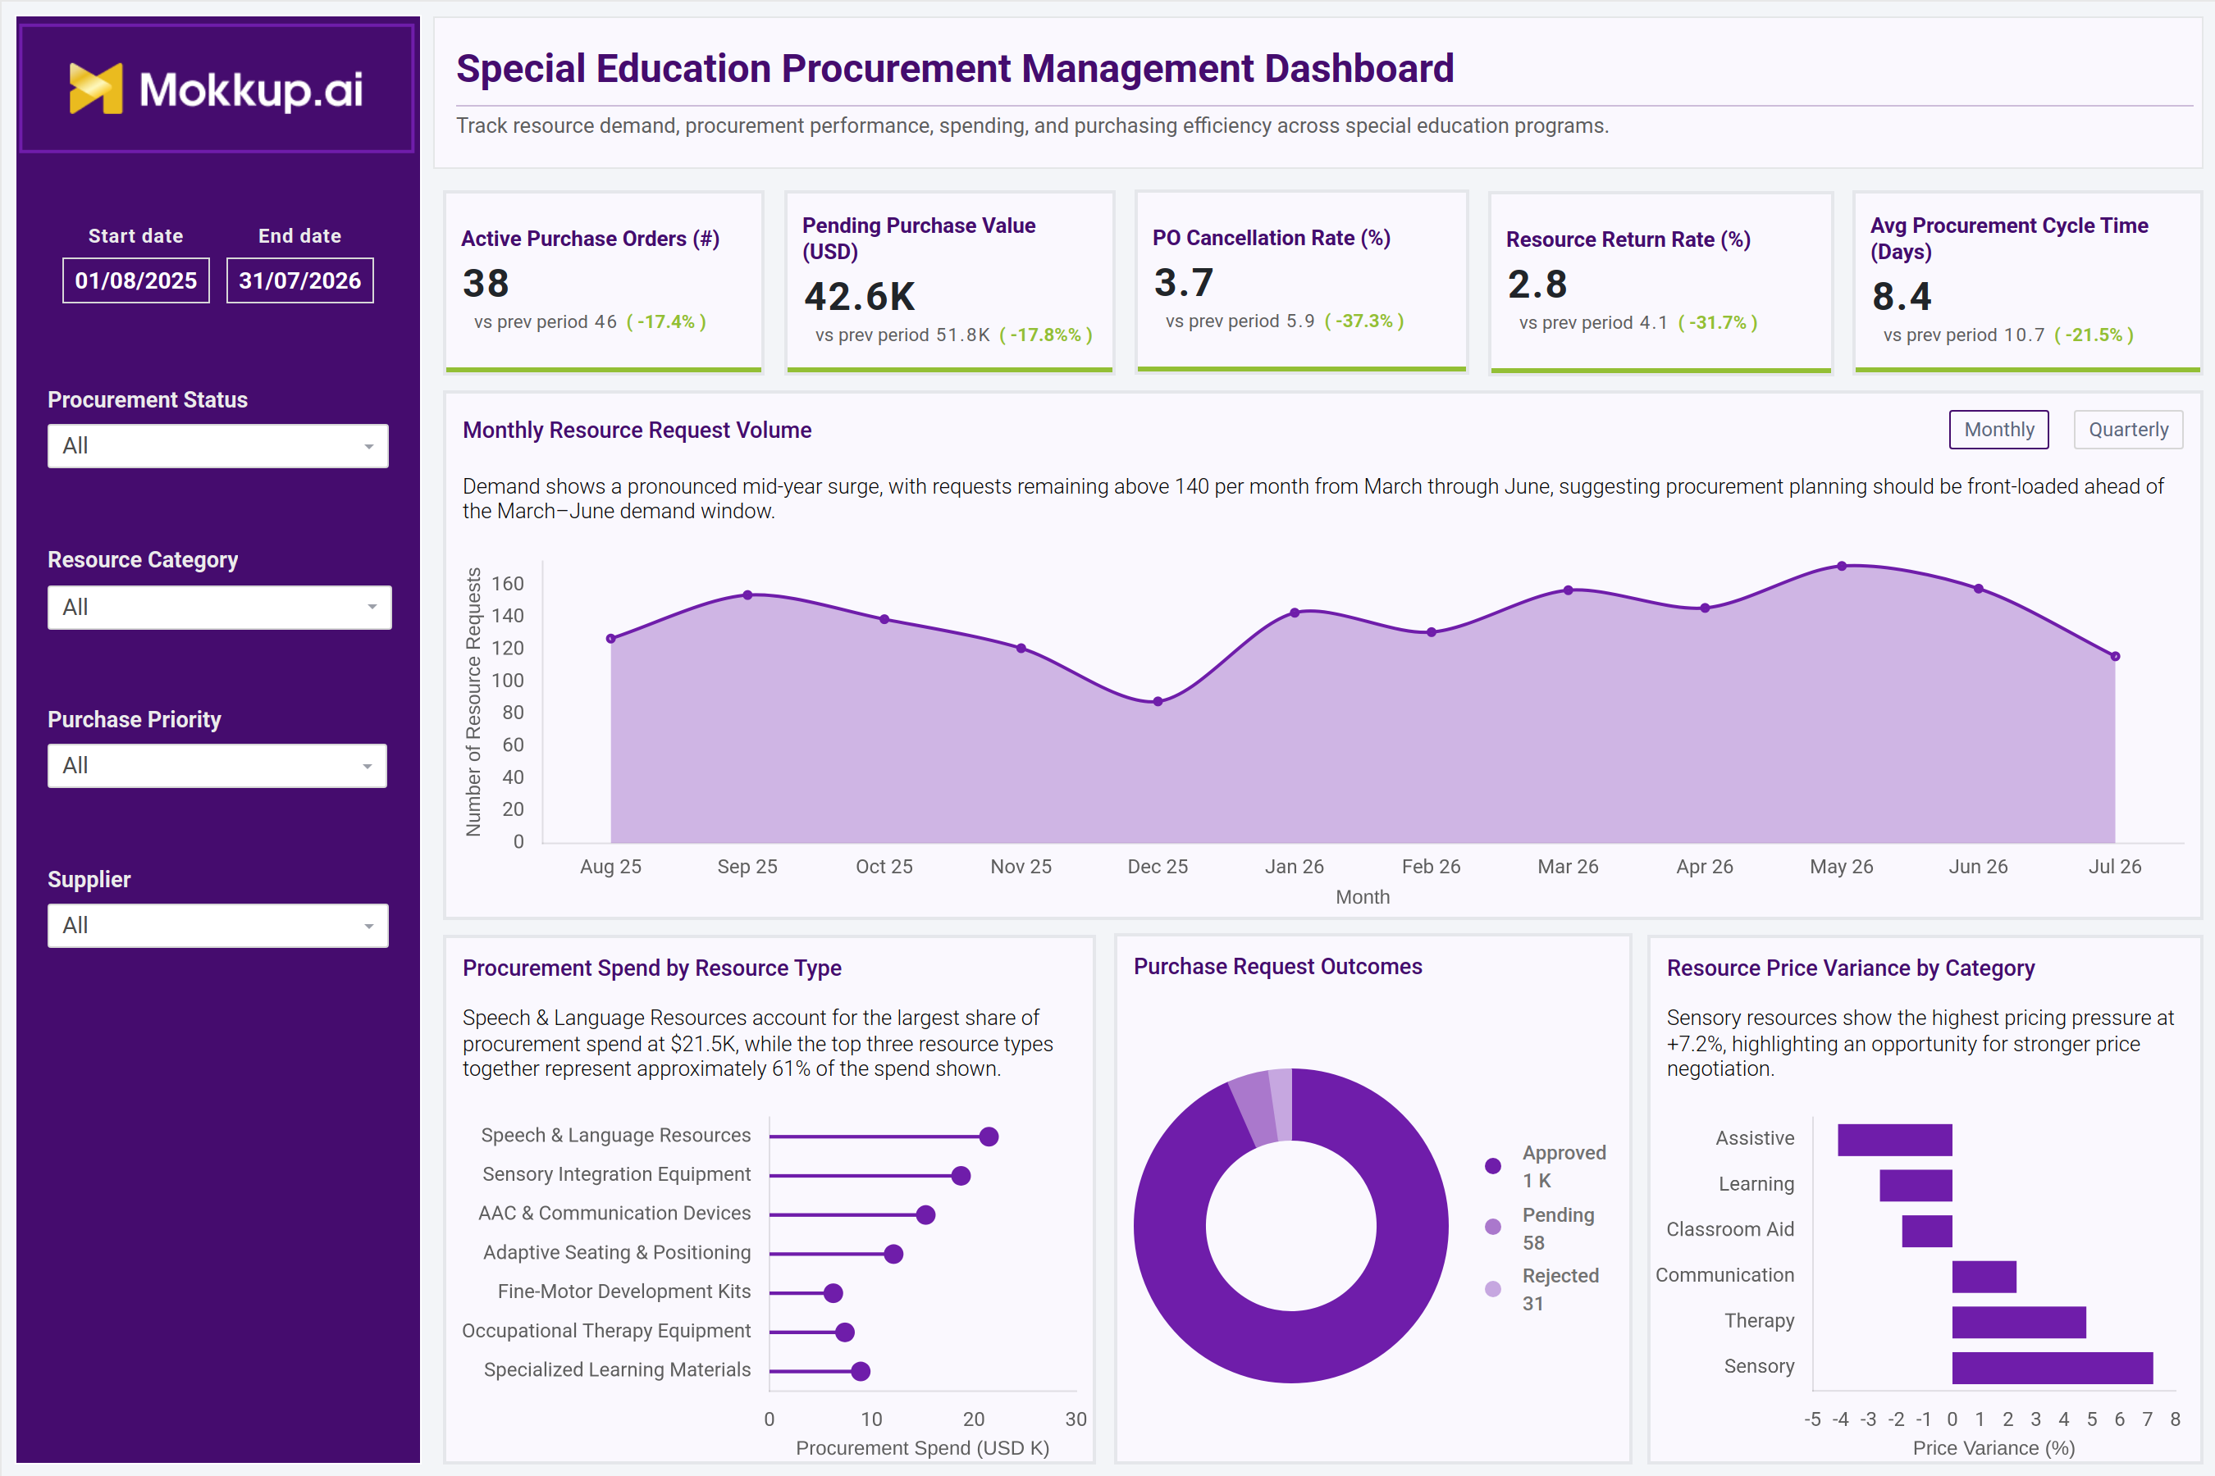
Task: Click the 'Classroom Aid' category label
Action: (x=1730, y=1229)
